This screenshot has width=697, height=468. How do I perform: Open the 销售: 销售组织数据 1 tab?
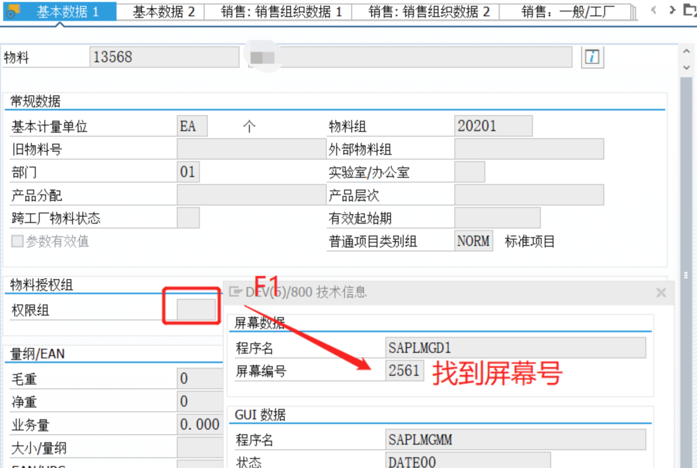[278, 8]
